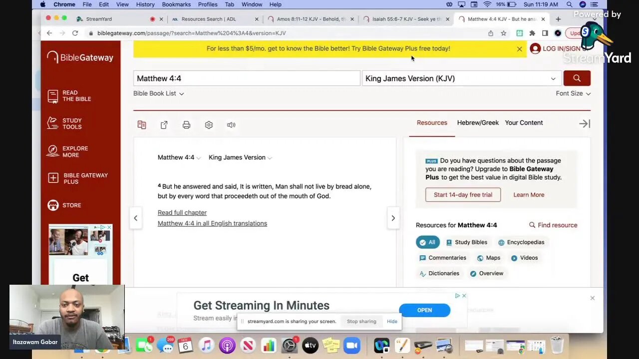This screenshot has height=359, width=639.
Task: Switch to the Resources tab
Action: click(x=432, y=123)
